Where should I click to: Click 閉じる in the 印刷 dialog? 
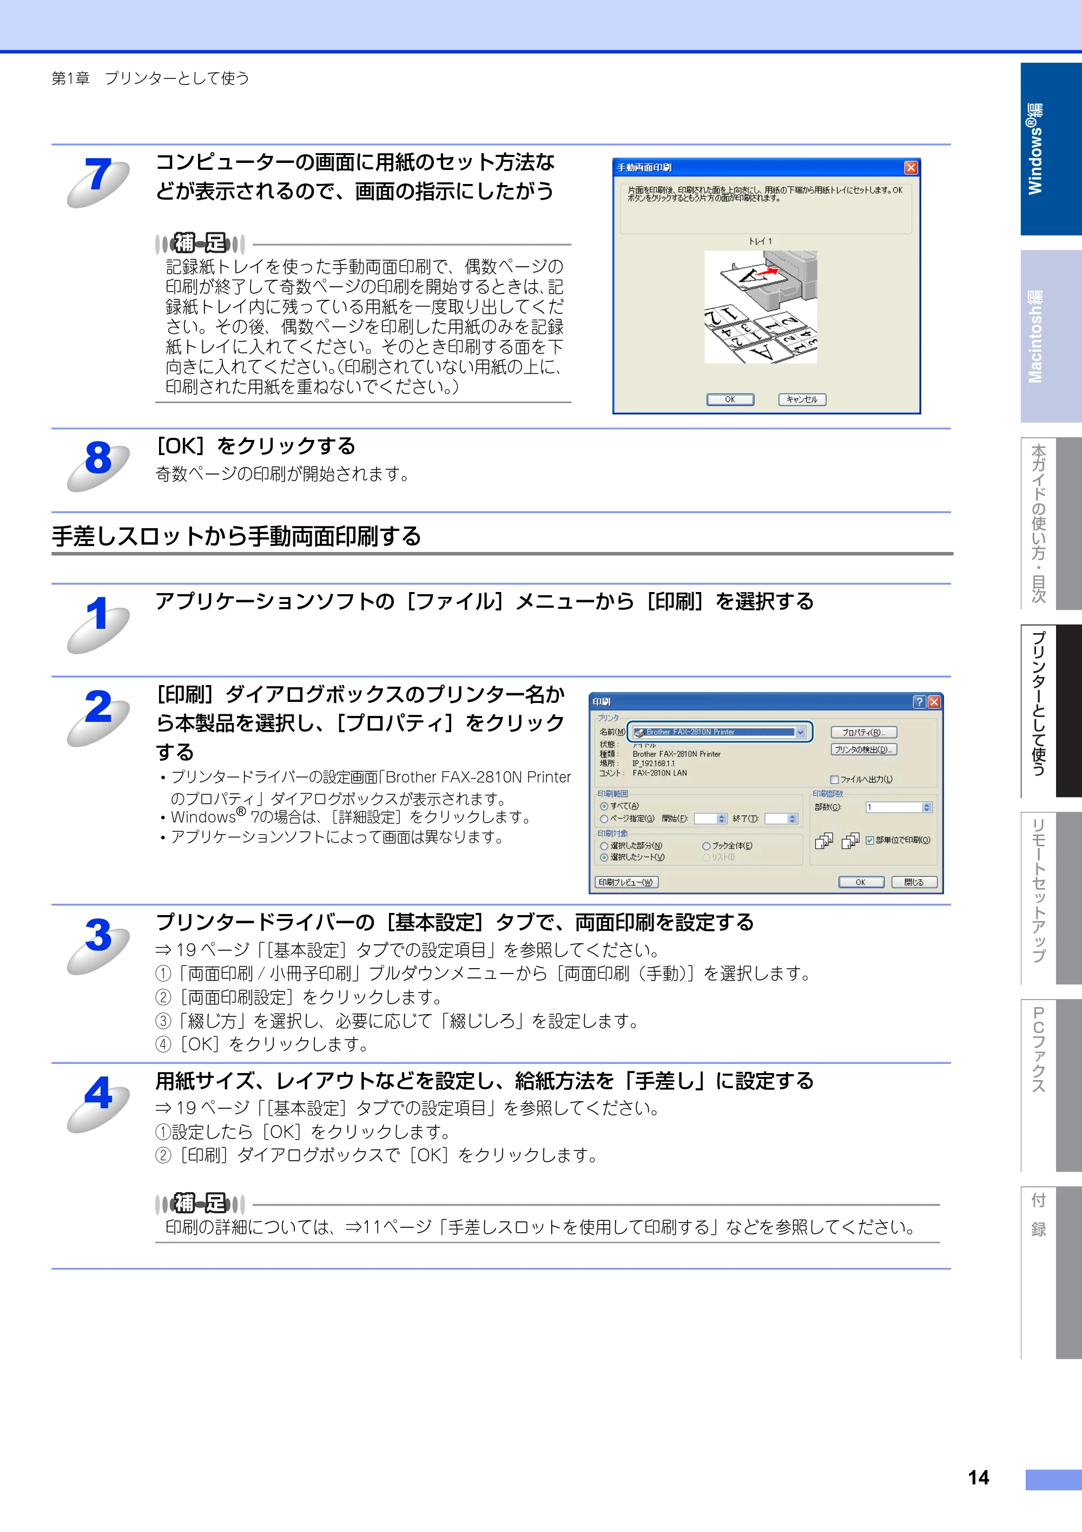914,882
